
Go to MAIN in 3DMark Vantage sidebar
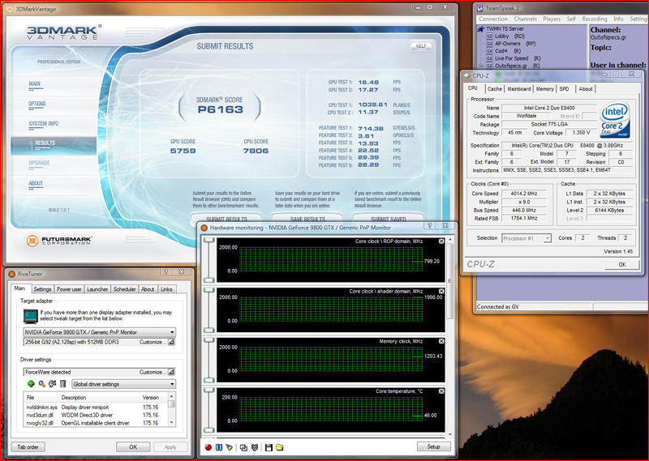(35, 84)
